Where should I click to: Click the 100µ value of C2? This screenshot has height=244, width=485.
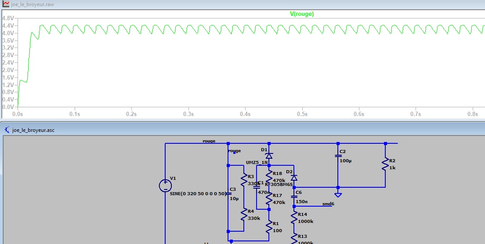click(x=345, y=161)
